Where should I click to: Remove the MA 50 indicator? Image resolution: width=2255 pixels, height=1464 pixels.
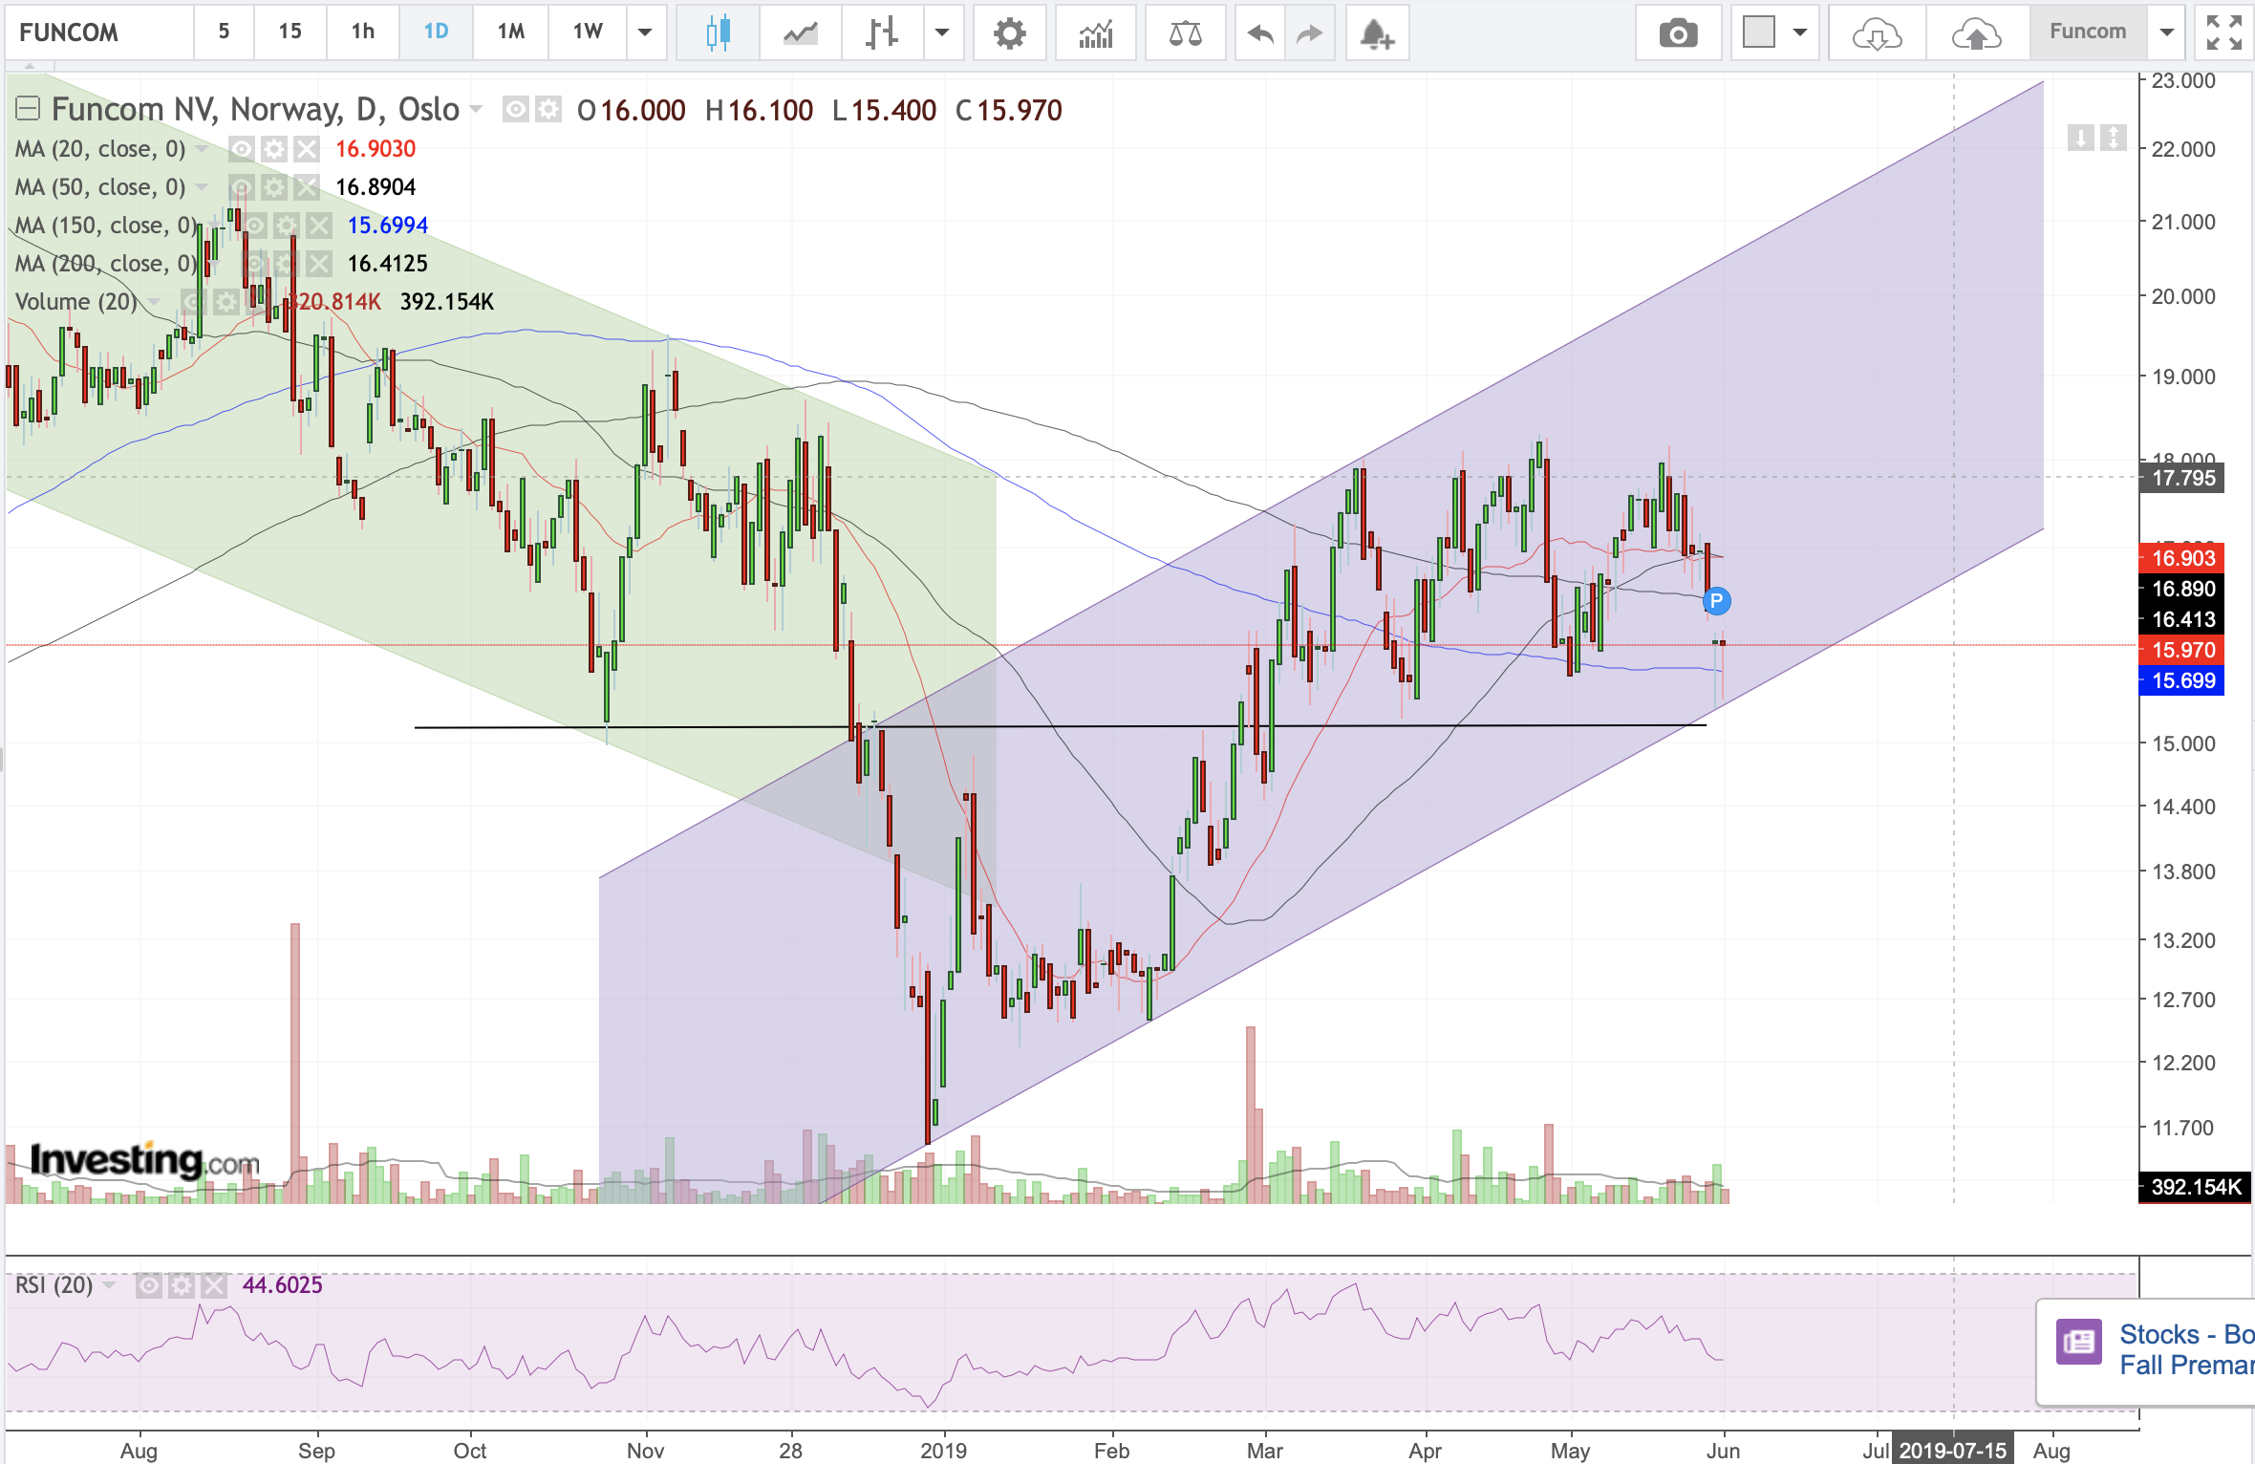306,187
